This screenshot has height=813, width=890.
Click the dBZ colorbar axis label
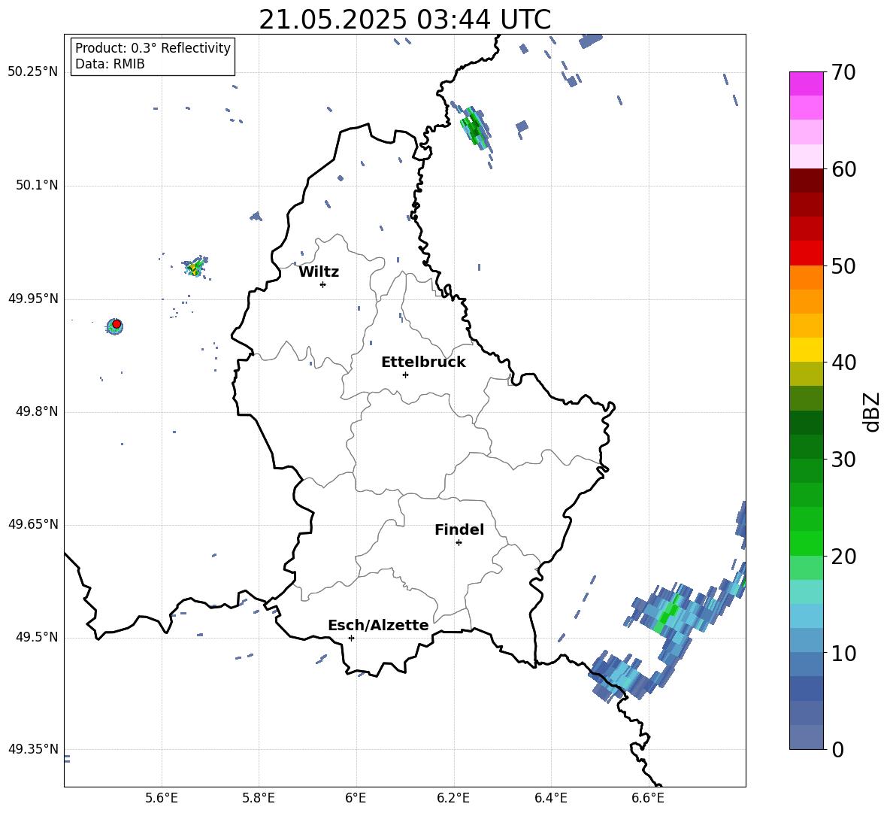(871, 411)
